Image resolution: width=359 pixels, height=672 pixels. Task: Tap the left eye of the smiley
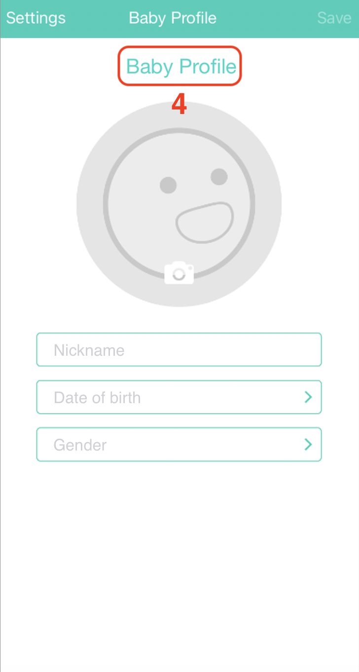tap(168, 185)
